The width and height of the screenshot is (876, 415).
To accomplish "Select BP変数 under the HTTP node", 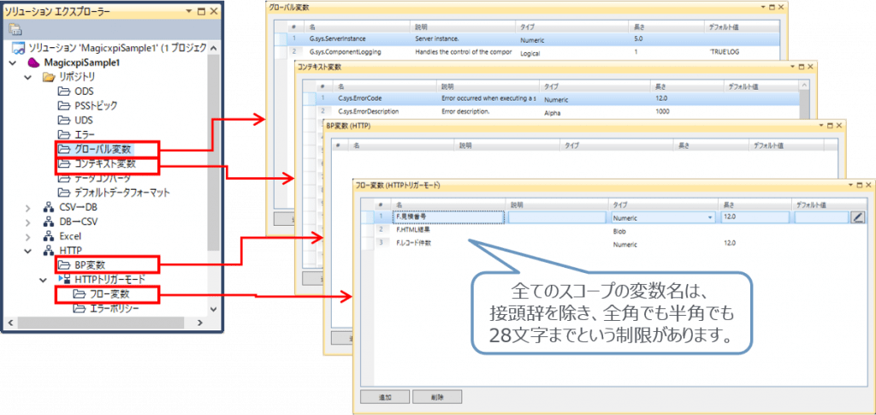I will pos(103,265).
